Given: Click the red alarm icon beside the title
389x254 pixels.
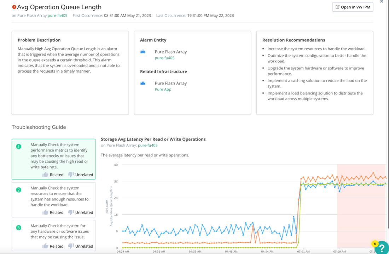Looking at the screenshot, I should tap(14, 7).
